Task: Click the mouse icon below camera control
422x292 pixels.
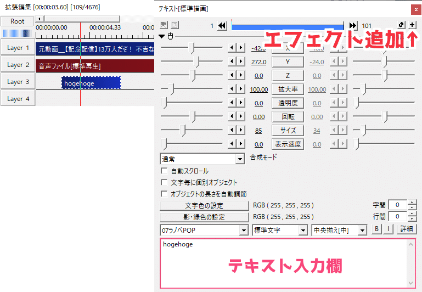Action: [x=170, y=36]
